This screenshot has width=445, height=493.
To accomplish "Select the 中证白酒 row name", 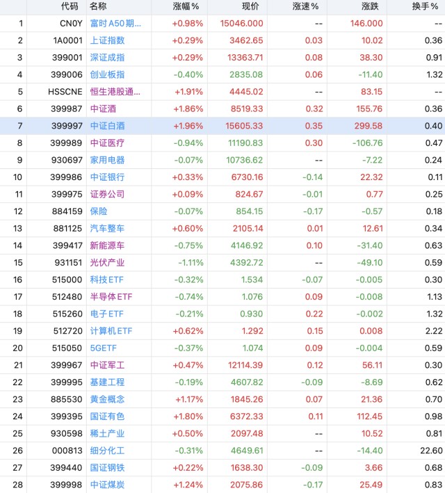I will click(x=107, y=126).
